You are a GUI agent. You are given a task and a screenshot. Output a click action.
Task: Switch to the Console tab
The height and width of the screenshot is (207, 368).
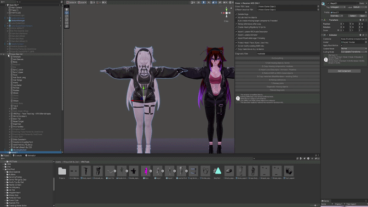[x=17, y=155]
